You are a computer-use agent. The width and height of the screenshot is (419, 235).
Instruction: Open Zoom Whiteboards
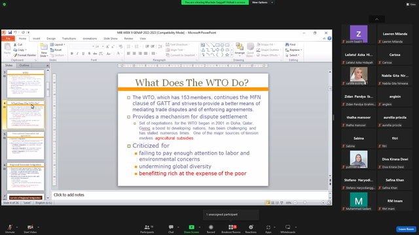[288, 228]
